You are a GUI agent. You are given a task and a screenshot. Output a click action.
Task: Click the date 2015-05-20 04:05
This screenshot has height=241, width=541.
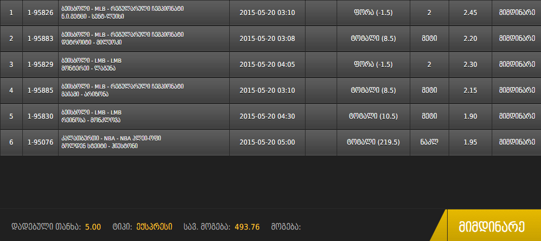tap(268, 64)
